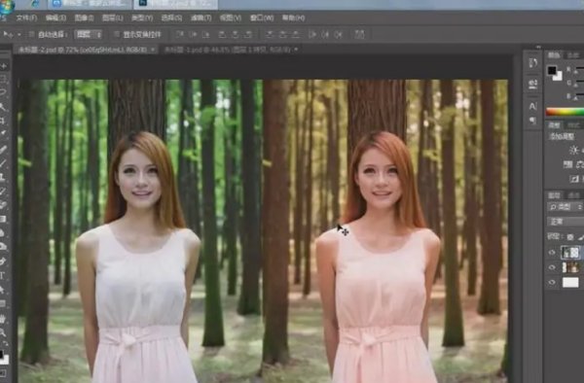Switch to the 颜色 Color panel tab
The width and height of the screenshot is (584, 383).
pyautogui.click(x=554, y=55)
